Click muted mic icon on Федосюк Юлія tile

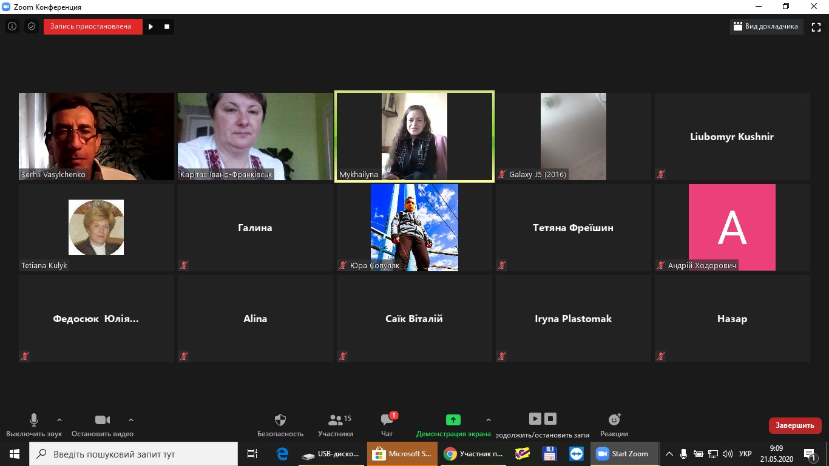(x=25, y=356)
